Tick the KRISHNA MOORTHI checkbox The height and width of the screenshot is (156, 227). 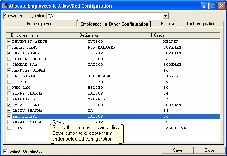9,59
